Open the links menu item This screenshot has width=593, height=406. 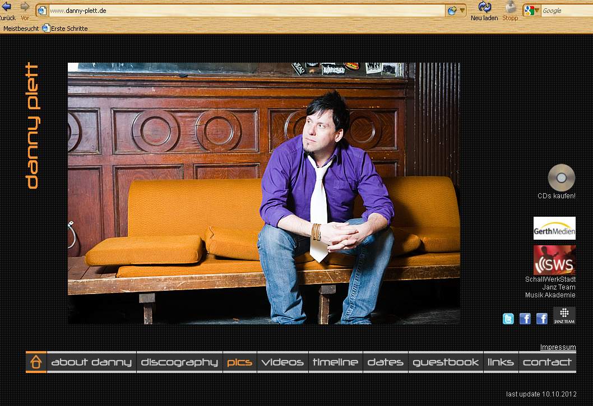pyautogui.click(x=501, y=362)
